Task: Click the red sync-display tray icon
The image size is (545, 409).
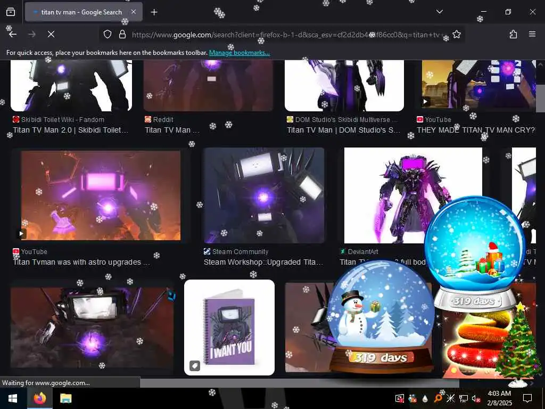Action: point(400,398)
